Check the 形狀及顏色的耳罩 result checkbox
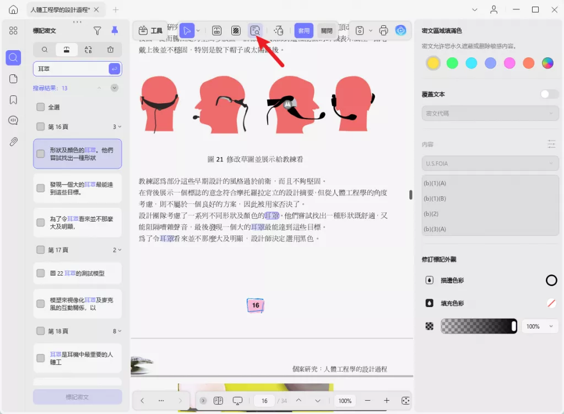The height and width of the screenshot is (414, 564). [x=41, y=154]
